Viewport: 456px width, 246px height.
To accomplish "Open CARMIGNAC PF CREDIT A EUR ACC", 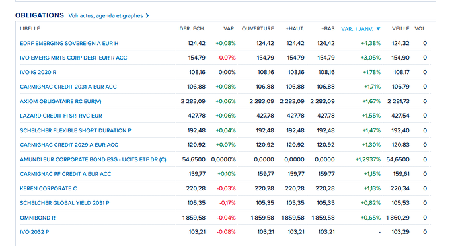I will tap(65, 174).
